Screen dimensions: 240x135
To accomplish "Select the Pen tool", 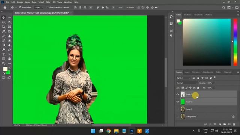I will pyautogui.click(x=9, y=50).
